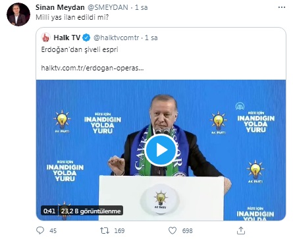This screenshot has height=239, width=293.
Task: Click the 169 retweet count
Action: [119, 230]
